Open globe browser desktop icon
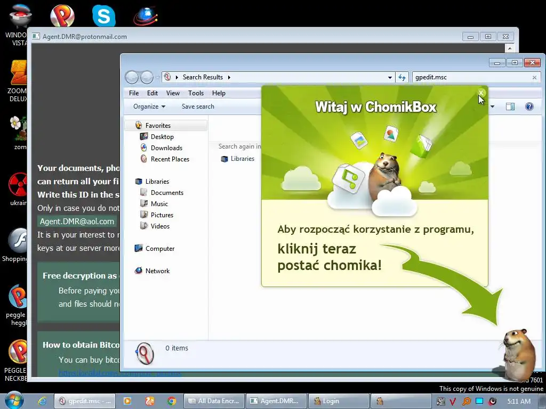The image size is (546, 409). tap(146, 15)
